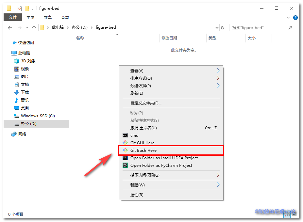Open 属性(R) from the context menu
The image size is (303, 222).
pyautogui.click(x=137, y=195)
